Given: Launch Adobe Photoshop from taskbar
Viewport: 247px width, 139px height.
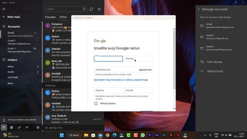Looking at the screenshot, I should [164, 135].
